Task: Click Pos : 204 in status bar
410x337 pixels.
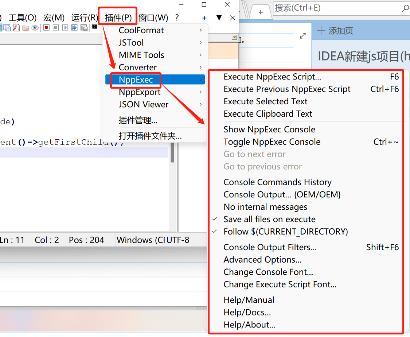Action: [86, 240]
